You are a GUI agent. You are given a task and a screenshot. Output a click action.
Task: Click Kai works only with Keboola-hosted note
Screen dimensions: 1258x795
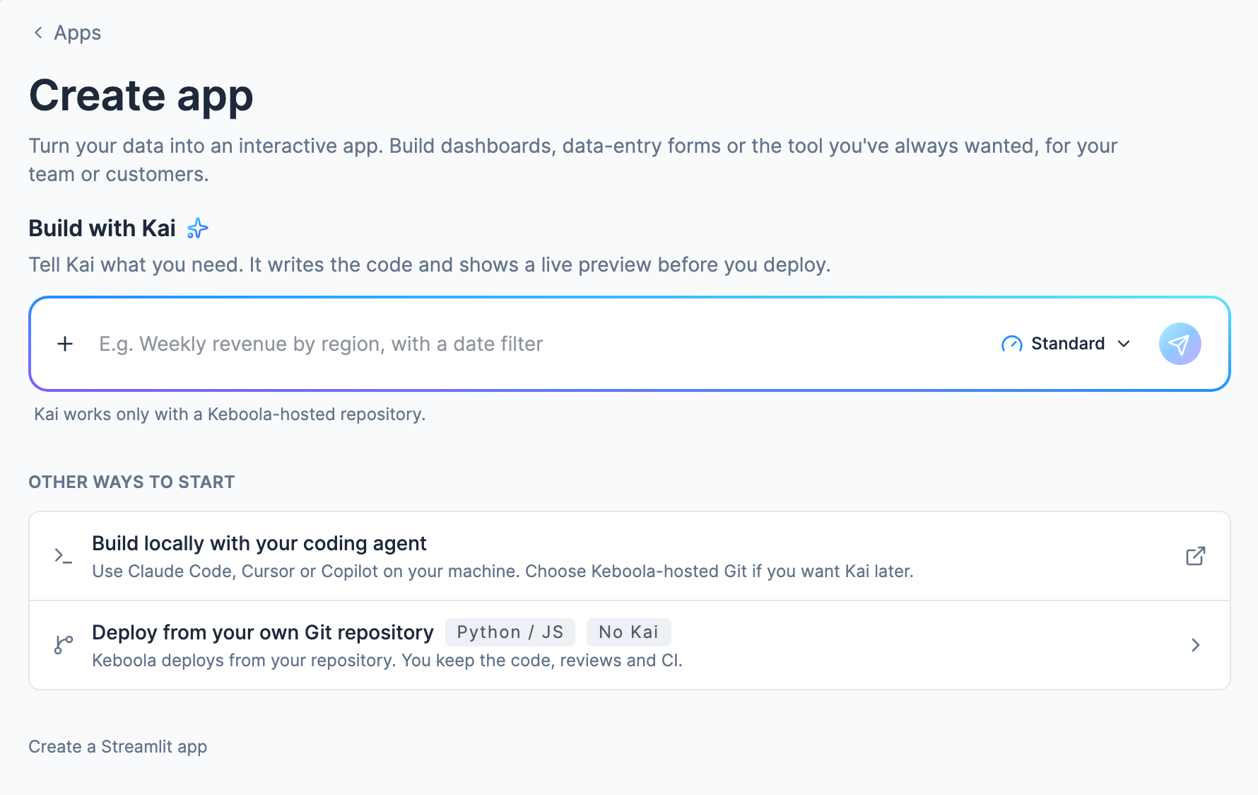[230, 414]
